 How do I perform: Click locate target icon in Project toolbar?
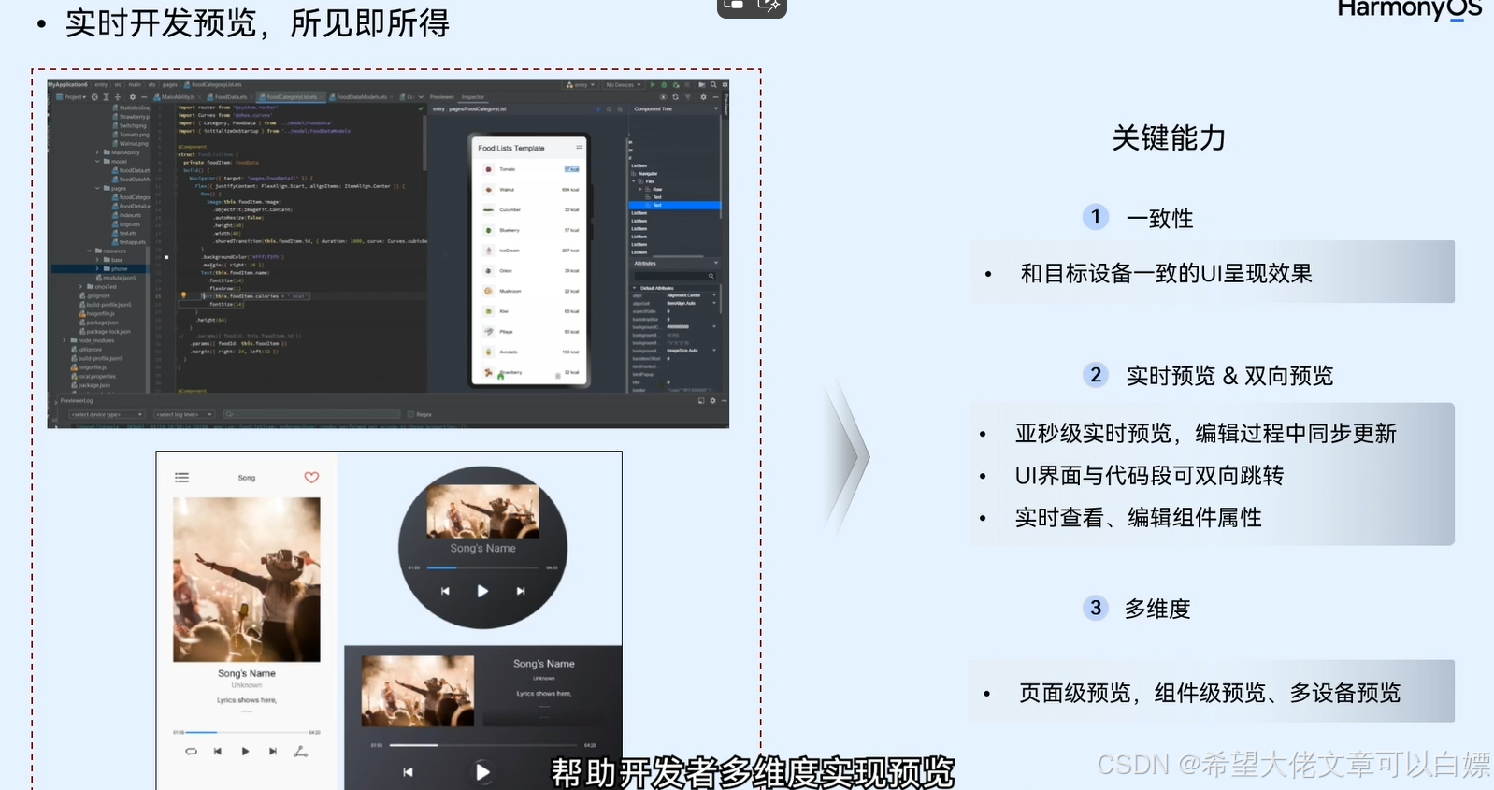93,97
